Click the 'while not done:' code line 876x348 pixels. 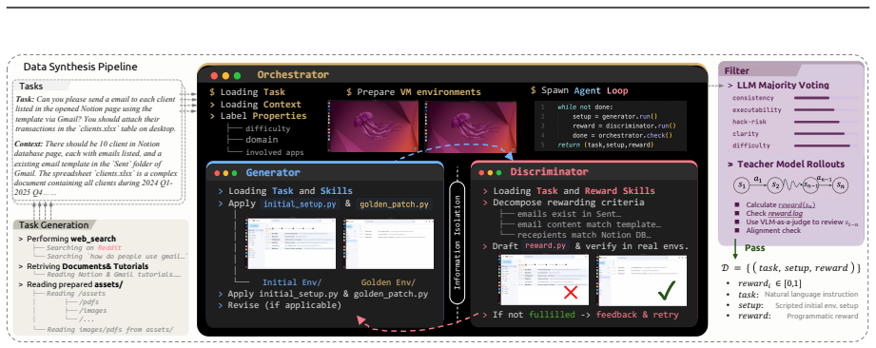(x=585, y=106)
